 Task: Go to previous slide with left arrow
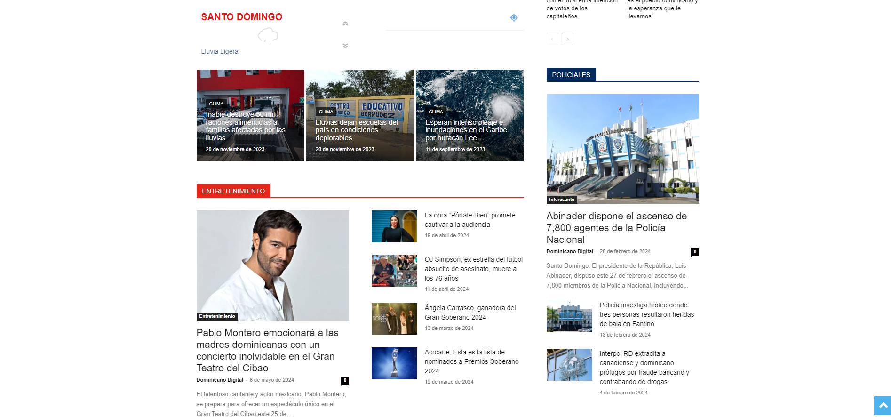tap(552, 39)
